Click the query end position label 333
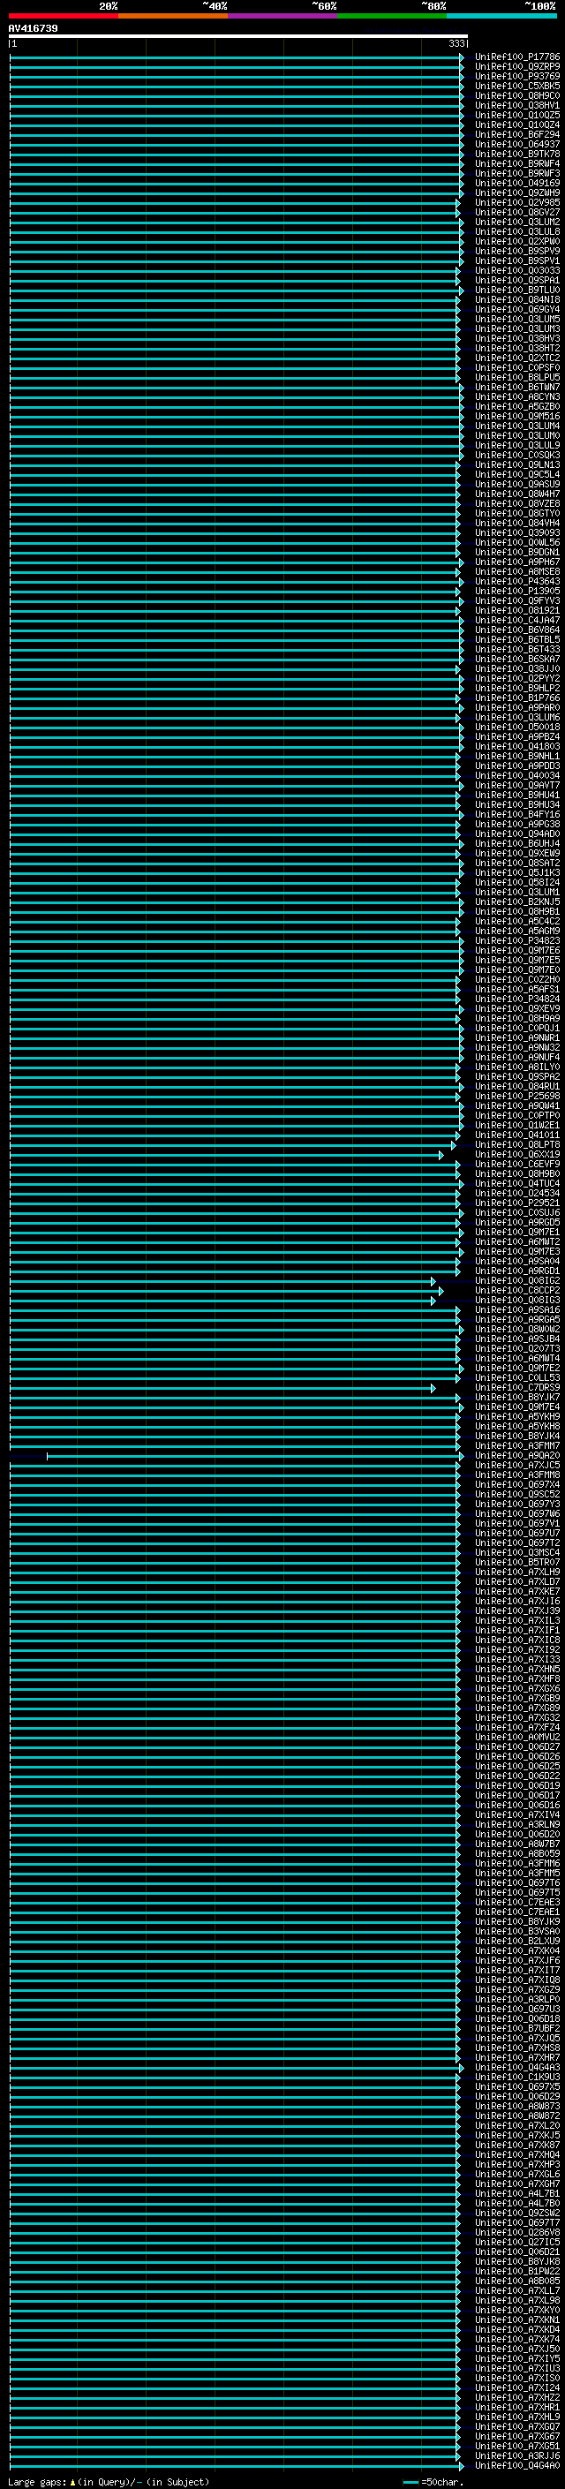This screenshot has height=2489, width=565. click(x=456, y=44)
